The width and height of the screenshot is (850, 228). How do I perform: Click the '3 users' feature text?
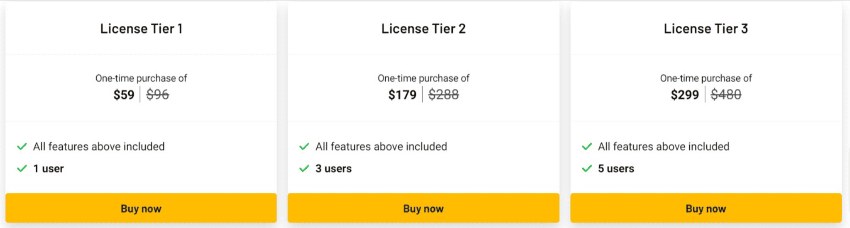(x=333, y=169)
